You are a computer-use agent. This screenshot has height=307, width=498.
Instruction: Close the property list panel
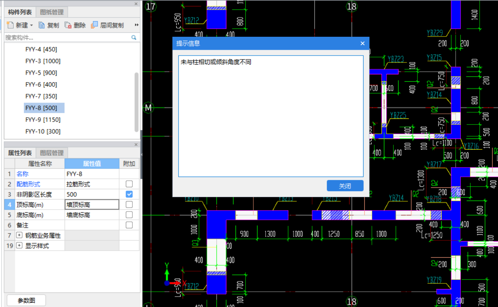[136, 145]
